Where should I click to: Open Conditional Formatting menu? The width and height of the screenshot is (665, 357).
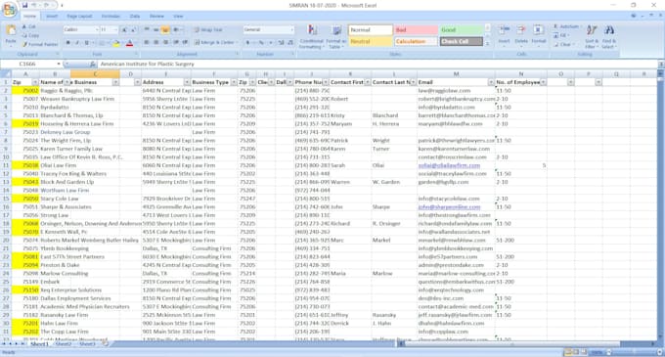point(312,36)
